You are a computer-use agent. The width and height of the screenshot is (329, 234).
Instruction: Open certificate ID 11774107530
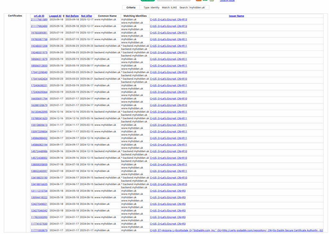click(x=39, y=224)
